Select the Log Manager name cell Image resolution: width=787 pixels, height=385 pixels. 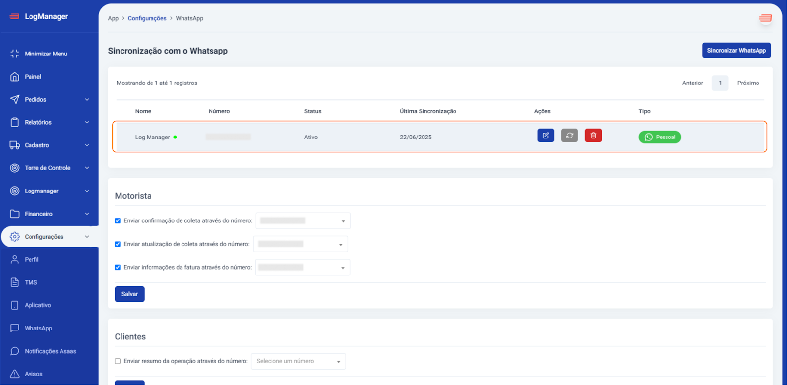coord(152,137)
